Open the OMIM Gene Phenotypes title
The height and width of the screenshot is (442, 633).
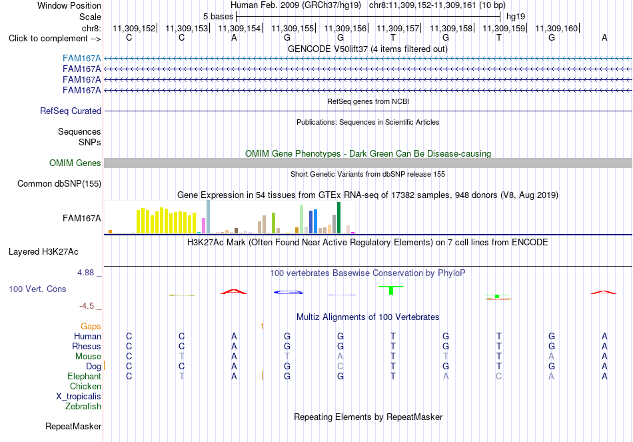coord(368,153)
